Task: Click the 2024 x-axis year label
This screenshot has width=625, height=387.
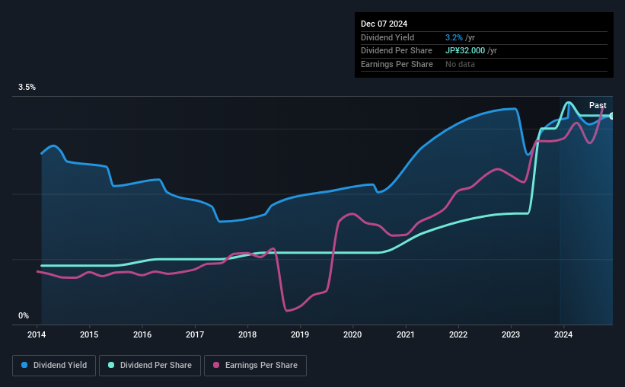Action: tap(563, 334)
